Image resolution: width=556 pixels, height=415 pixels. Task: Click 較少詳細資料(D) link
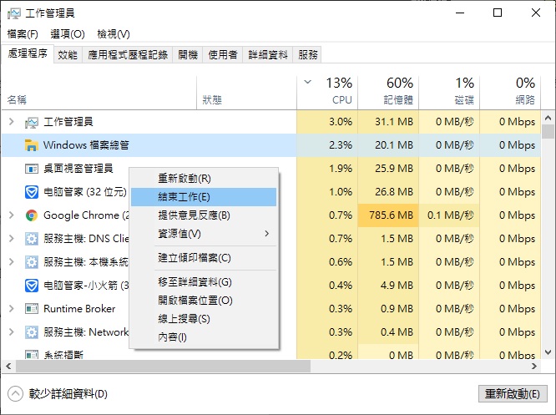[68, 394]
